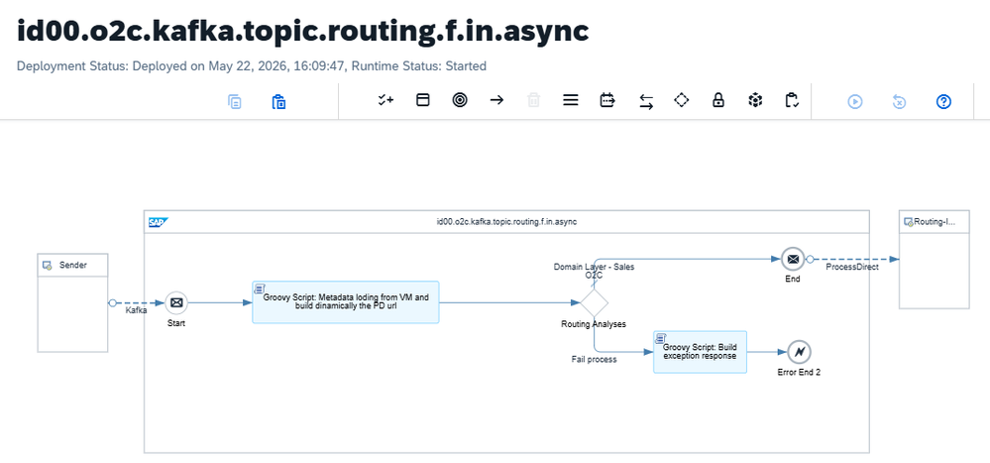Click the three horizontal lines icon
This screenshot has width=990, height=463.
click(x=571, y=100)
